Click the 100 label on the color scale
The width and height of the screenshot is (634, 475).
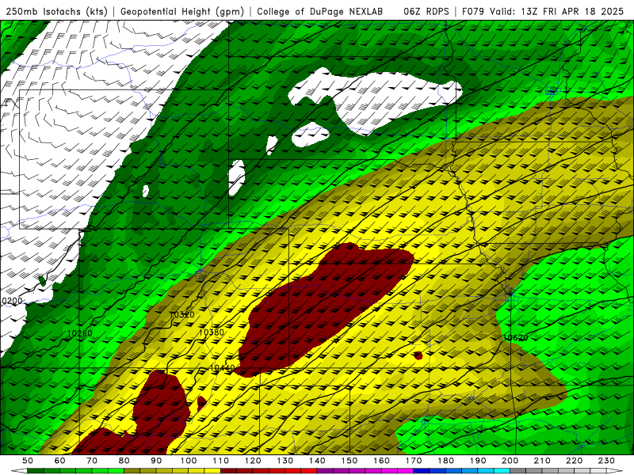pos(189,461)
